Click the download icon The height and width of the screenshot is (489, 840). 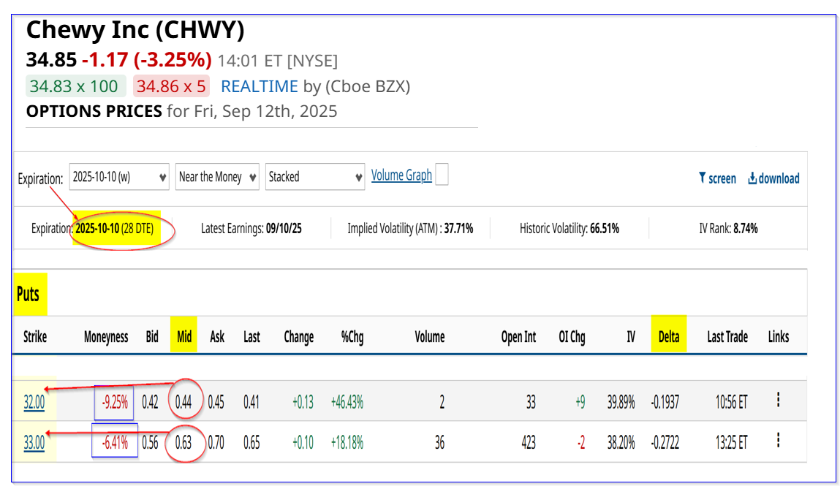coord(752,178)
